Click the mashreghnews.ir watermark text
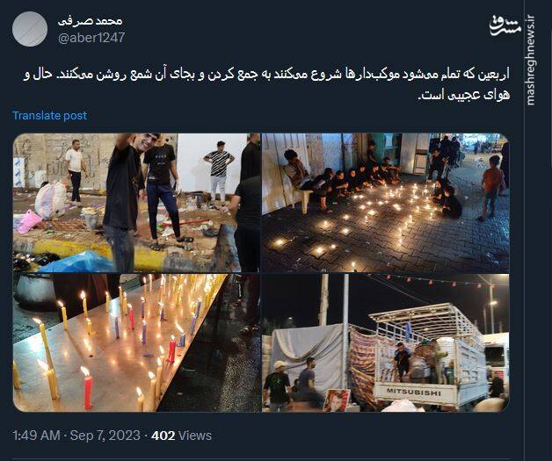The height and width of the screenshot is (461, 552). [530, 61]
